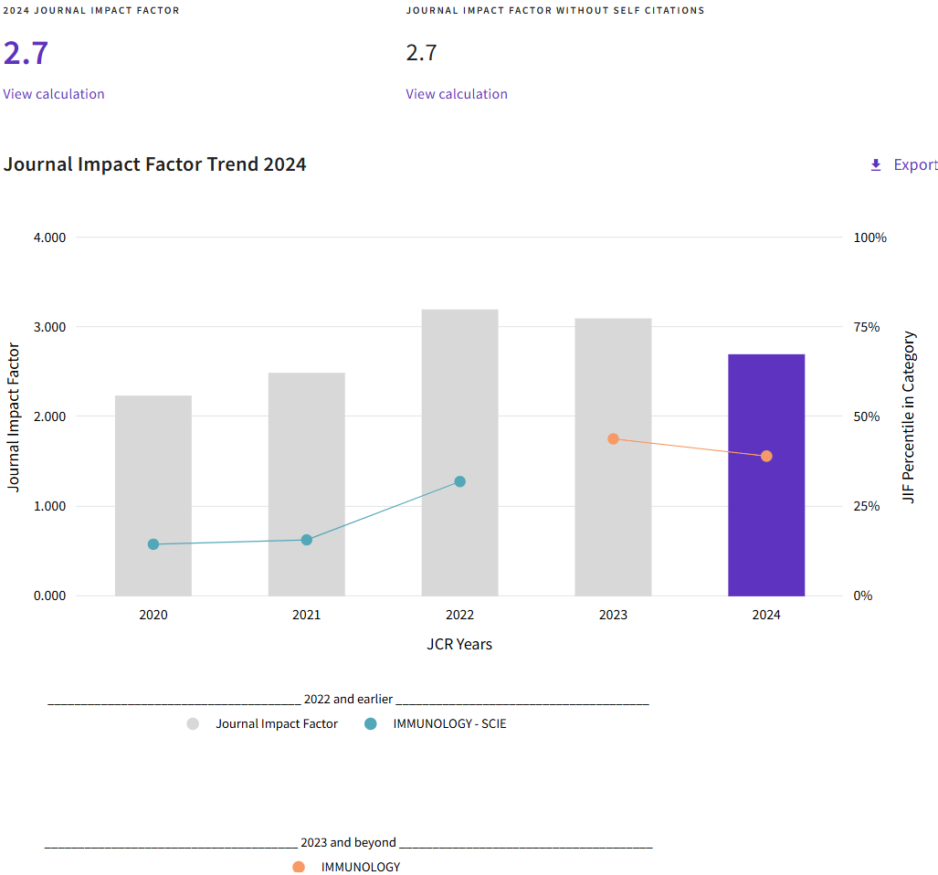The height and width of the screenshot is (875, 938).
Task: Click the IMMUNOLOGY - SCIE legend label text
Action: click(x=449, y=724)
